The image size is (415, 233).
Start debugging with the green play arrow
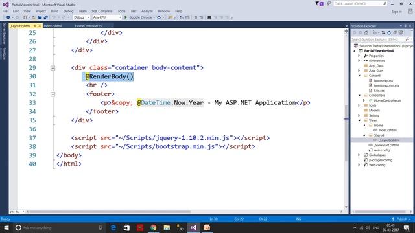click(126, 17)
